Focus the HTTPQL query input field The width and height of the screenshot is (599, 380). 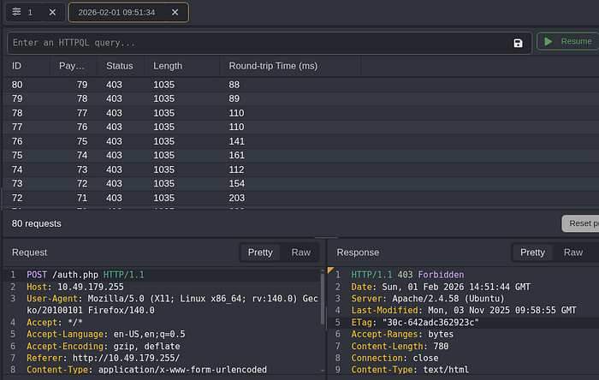tap(262, 43)
